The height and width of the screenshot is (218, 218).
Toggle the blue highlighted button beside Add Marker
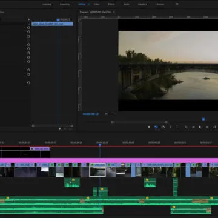[x=156, y=127]
